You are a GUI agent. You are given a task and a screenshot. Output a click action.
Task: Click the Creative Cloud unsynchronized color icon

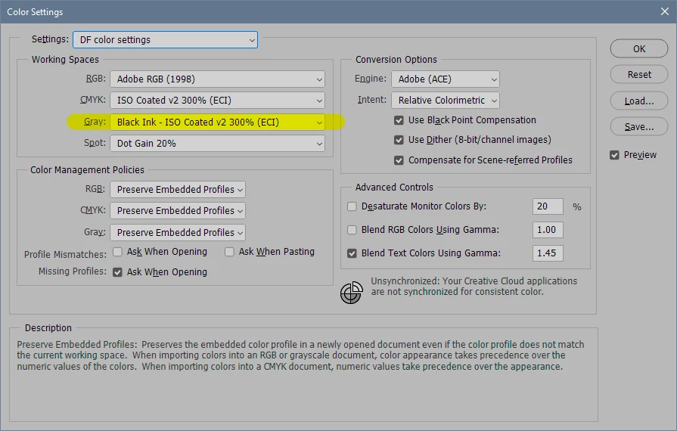tap(352, 293)
